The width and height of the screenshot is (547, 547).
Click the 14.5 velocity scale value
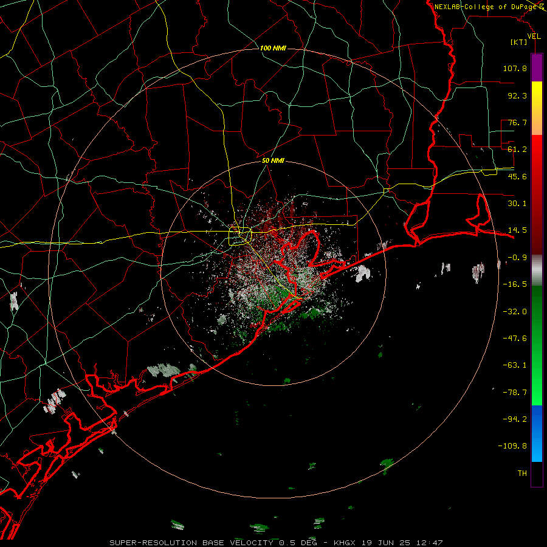click(517, 230)
